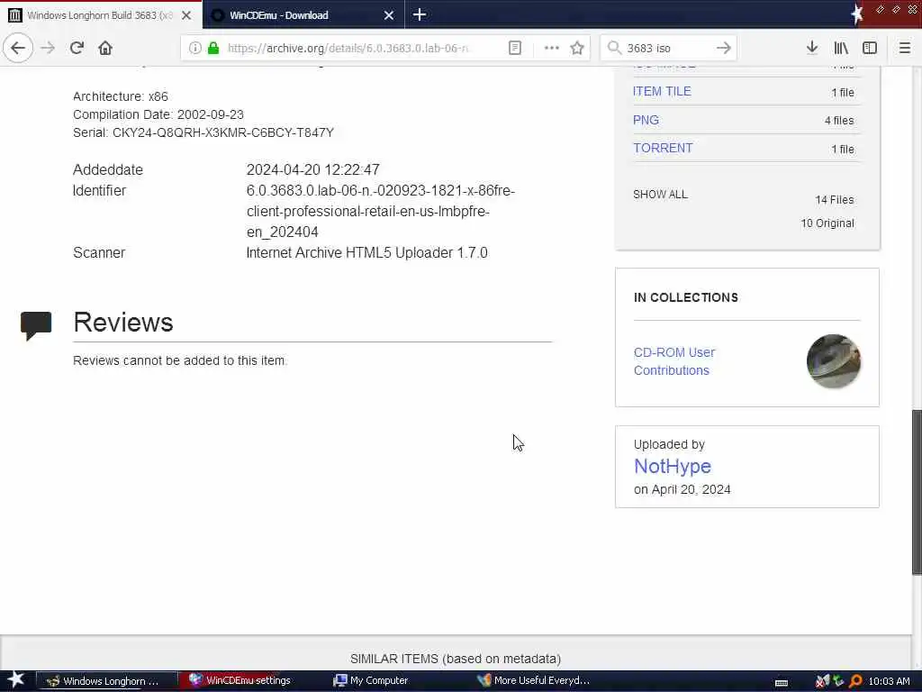Click the taskbar clock showing 10:03 AM
The width and height of the screenshot is (922, 692).
[x=889, y=681]
